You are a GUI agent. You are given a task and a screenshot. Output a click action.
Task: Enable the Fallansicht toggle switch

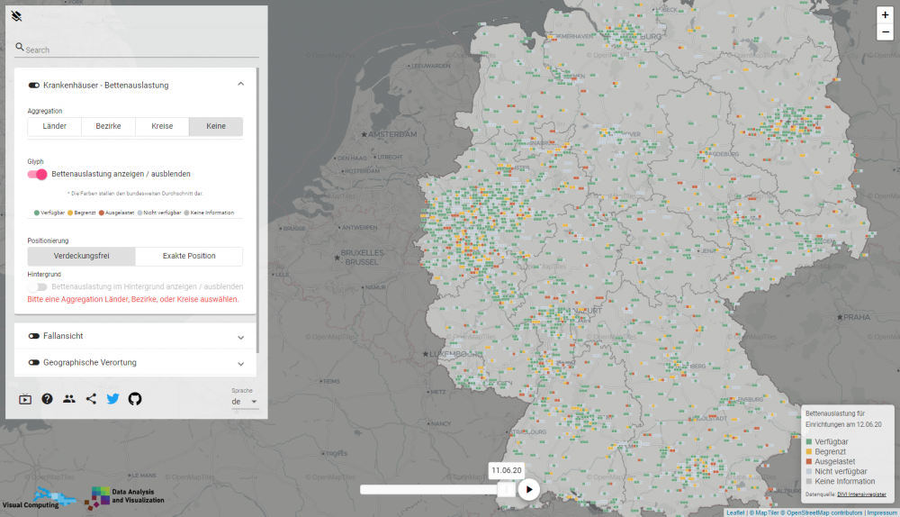click(x=34, y=336)
